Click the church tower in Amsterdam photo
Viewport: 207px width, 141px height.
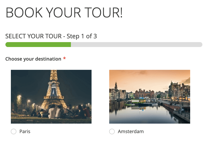(116, 87)
